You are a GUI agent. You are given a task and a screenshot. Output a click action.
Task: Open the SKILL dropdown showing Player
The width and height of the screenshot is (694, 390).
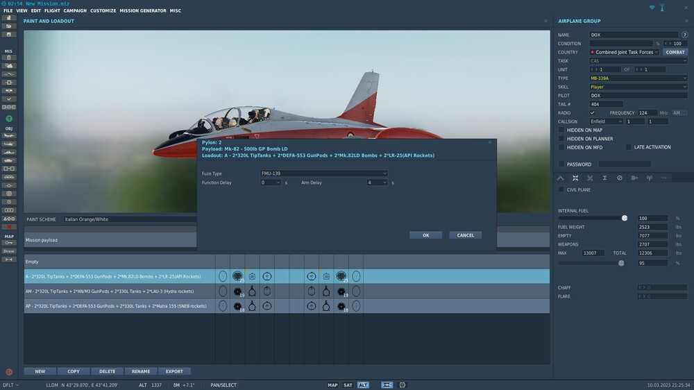(x=638, y=87)
